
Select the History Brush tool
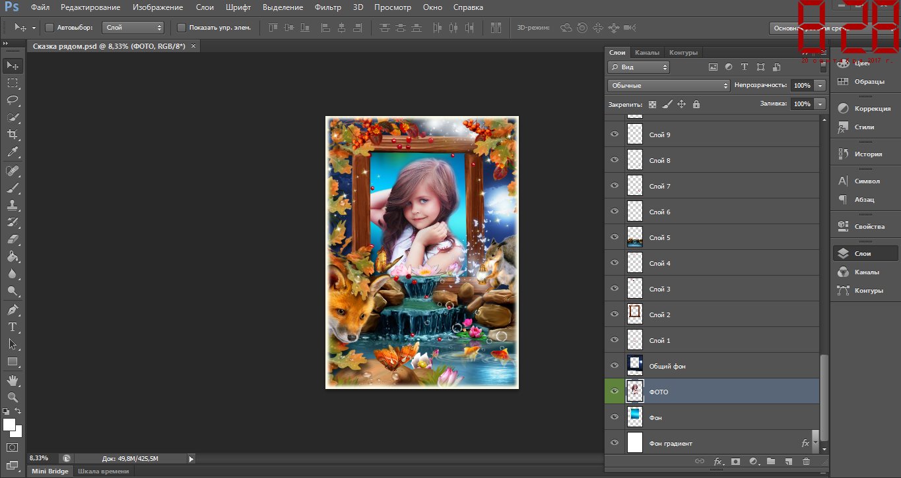tap(13, 222)
